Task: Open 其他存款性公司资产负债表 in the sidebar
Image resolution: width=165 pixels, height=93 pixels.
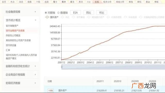Action: tap(18, 40)
